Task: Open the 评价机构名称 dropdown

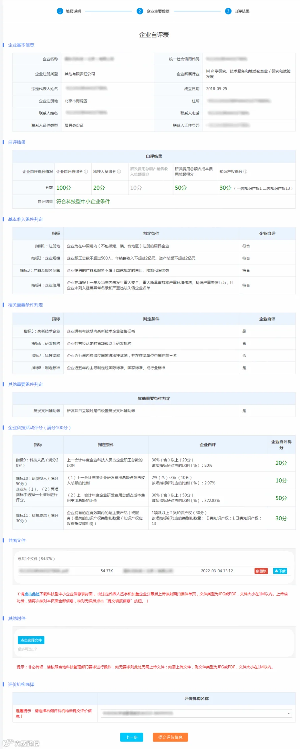Action: tap(196, 713)
